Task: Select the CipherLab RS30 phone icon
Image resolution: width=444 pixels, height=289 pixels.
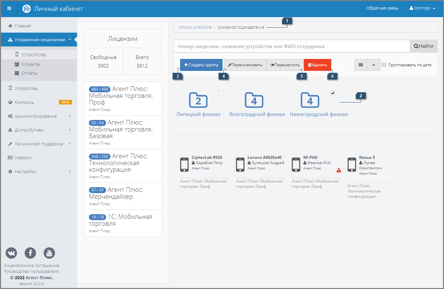Action: (x=184, y=164)
